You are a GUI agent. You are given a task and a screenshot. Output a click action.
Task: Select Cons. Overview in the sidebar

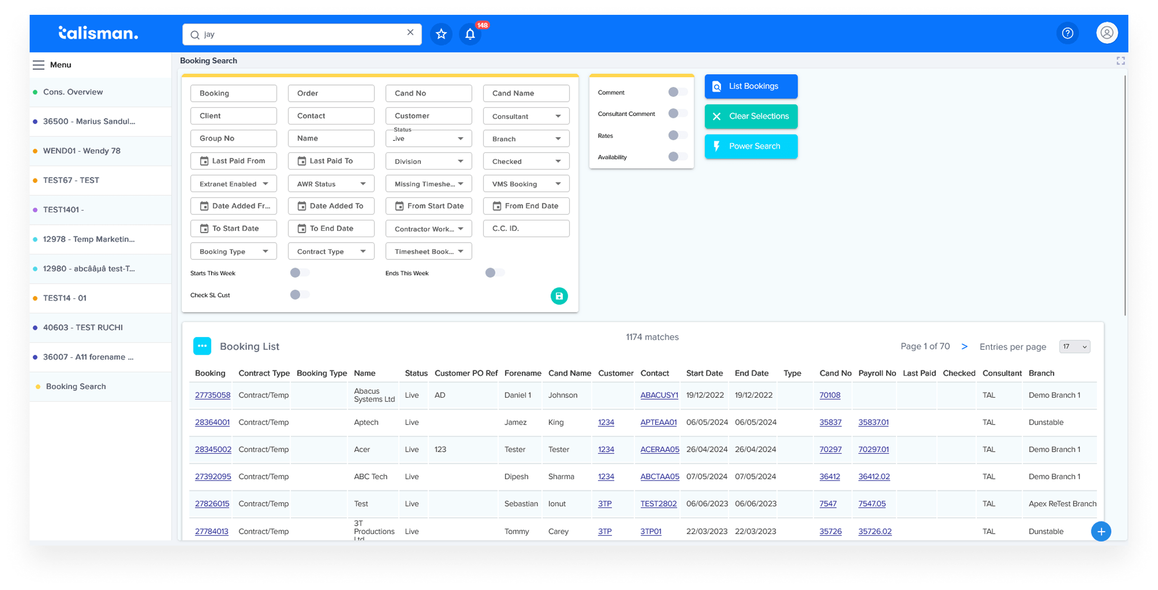tap(73, 92)
